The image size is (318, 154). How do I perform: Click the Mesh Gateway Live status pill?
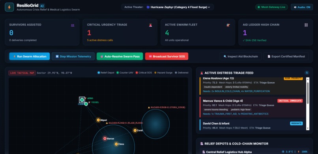click(271, 7)
